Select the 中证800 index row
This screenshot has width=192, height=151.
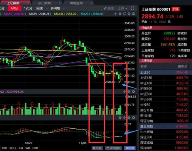tap(166, 94)
